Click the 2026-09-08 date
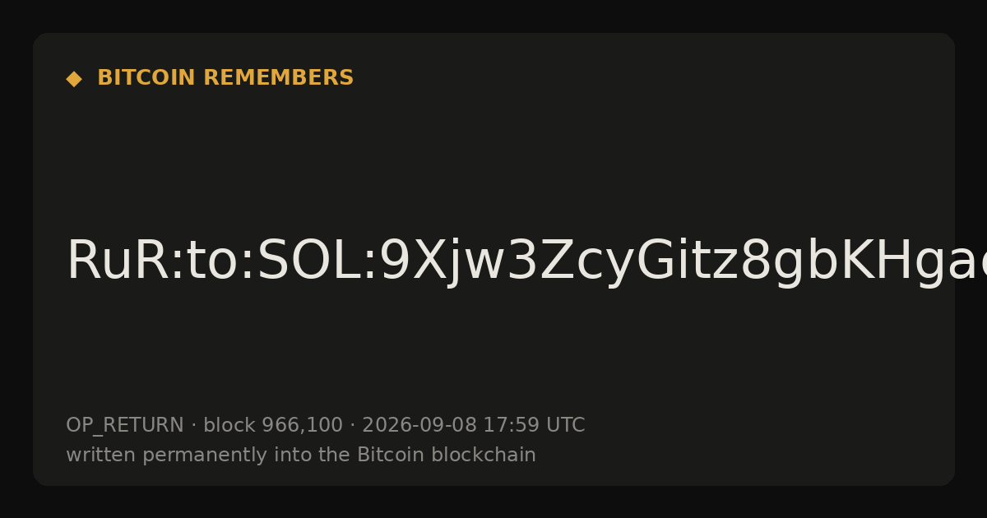987x518 pixels. pyautogui.click(x=419, y=425)
